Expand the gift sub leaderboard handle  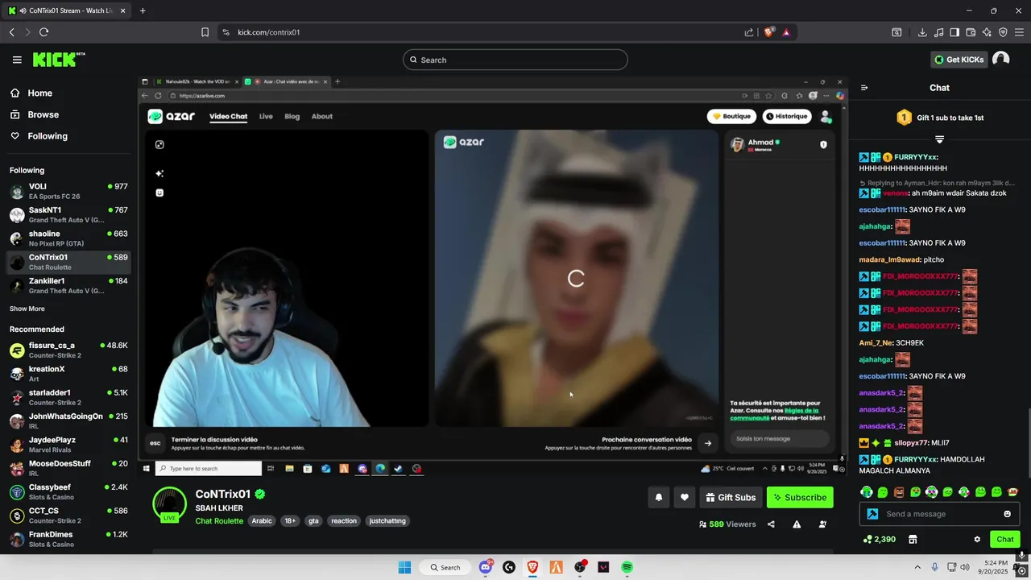point(939,139)
